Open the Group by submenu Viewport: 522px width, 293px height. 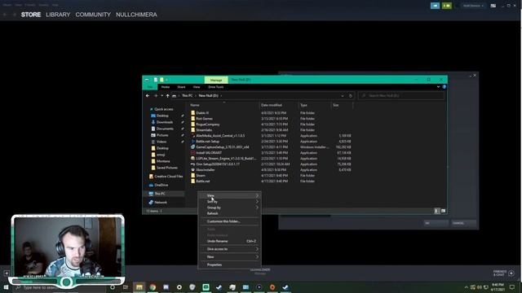pos(229,208)
